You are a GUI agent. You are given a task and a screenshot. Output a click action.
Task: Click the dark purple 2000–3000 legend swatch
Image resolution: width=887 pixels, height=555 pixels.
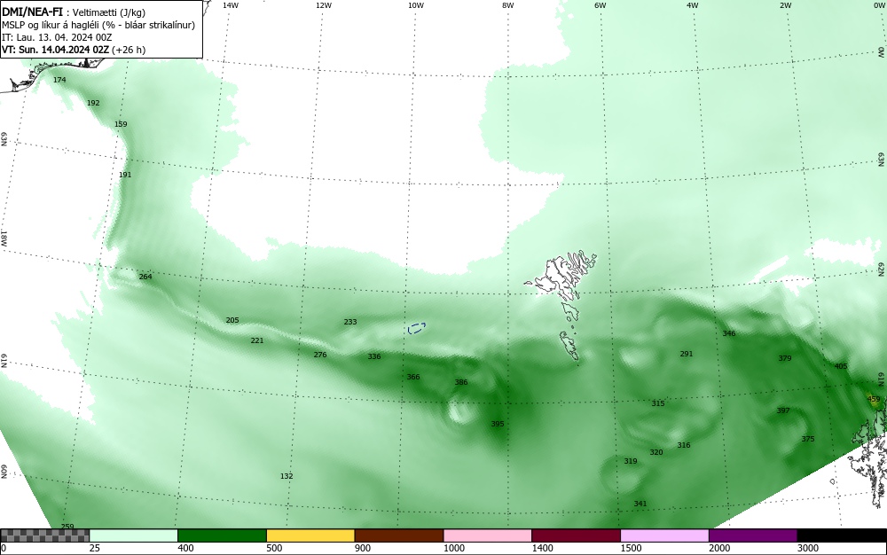[x=753, y=535]
